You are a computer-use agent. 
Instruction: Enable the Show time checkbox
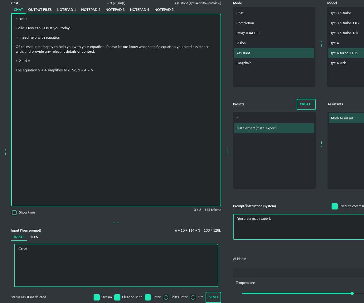[14, 212]
